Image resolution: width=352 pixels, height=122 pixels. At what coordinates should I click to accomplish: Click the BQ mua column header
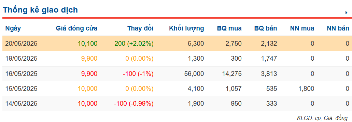coord(229,28)
